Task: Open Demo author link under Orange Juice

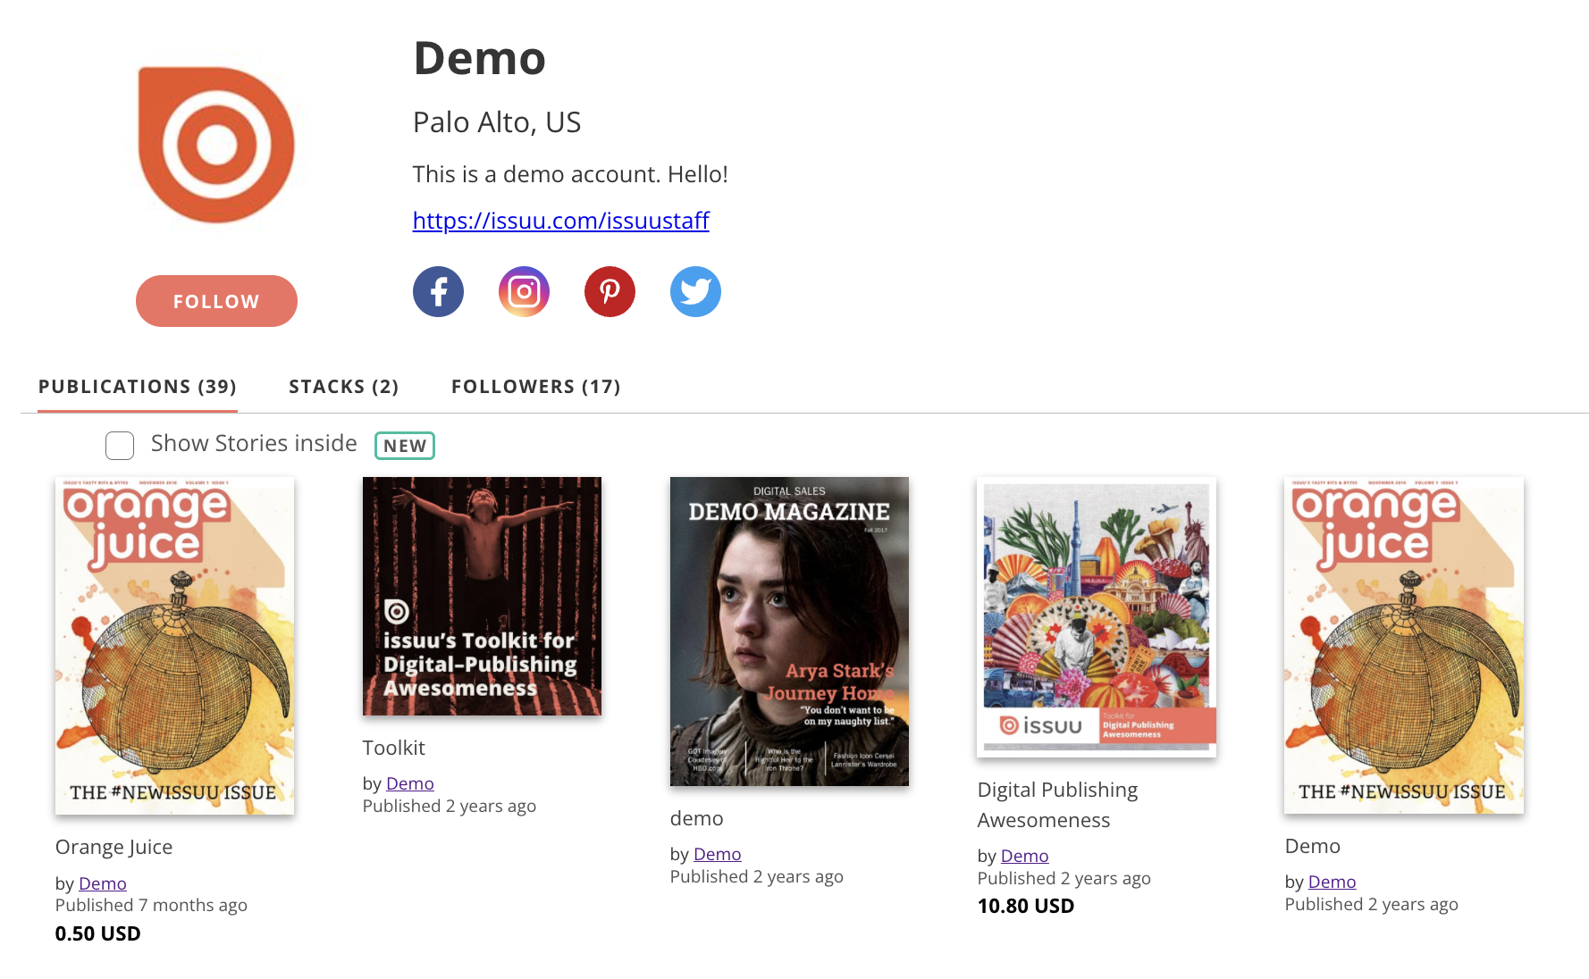Action: (x=103, y=883)
